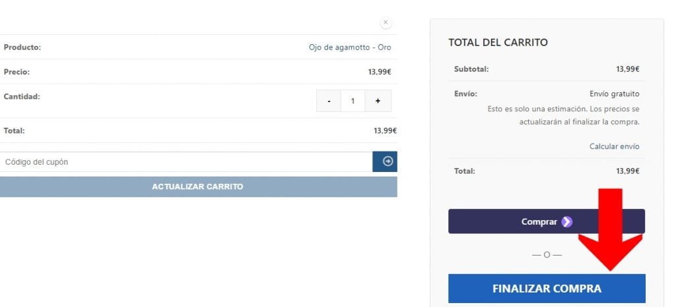
Task: Decrease quantity with the minus button
Action: pyautogui.click(x=329, y=101)
